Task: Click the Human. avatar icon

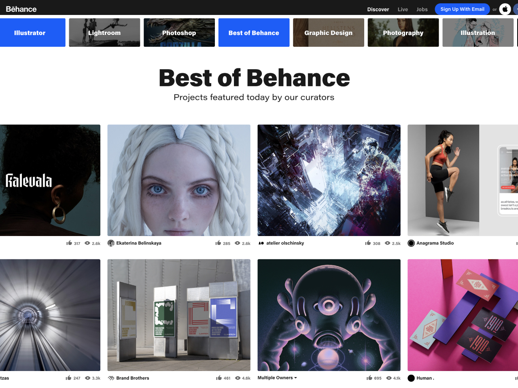Action: (411, 378)
